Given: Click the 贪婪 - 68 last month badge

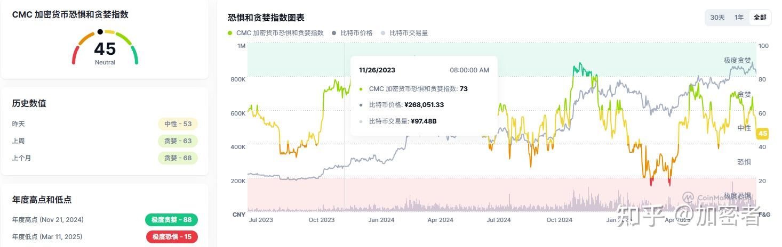Looking at the screenshot, I should 178,158.
